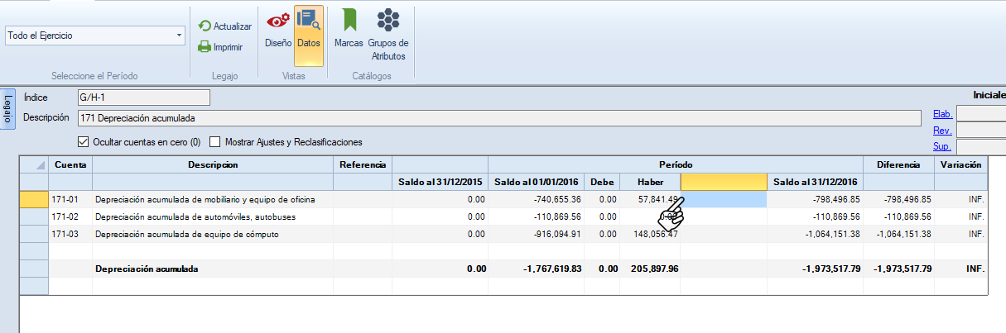Enable Mostrar Ajustes y Reclasificaciones
Viewport: 1006px width, 333px height.
point(215,141)
